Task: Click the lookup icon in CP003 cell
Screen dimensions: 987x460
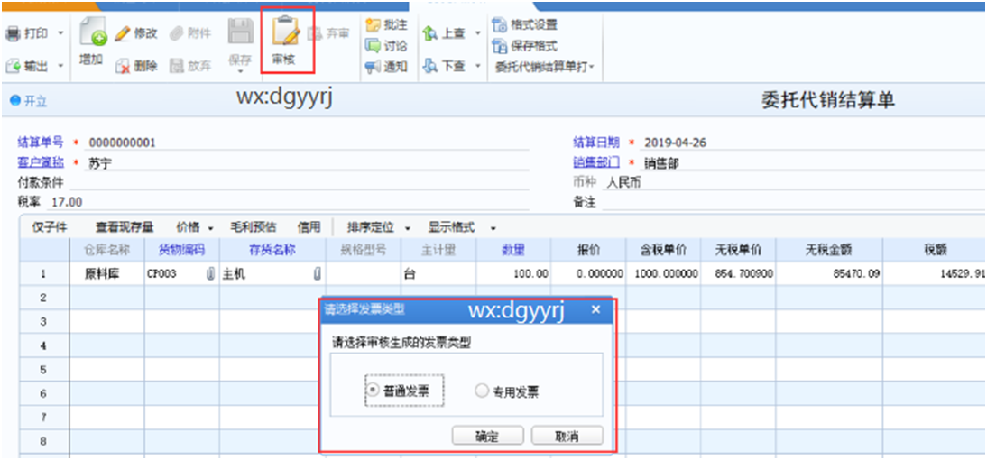Action: pyautogui.click(x=211, y=274)
